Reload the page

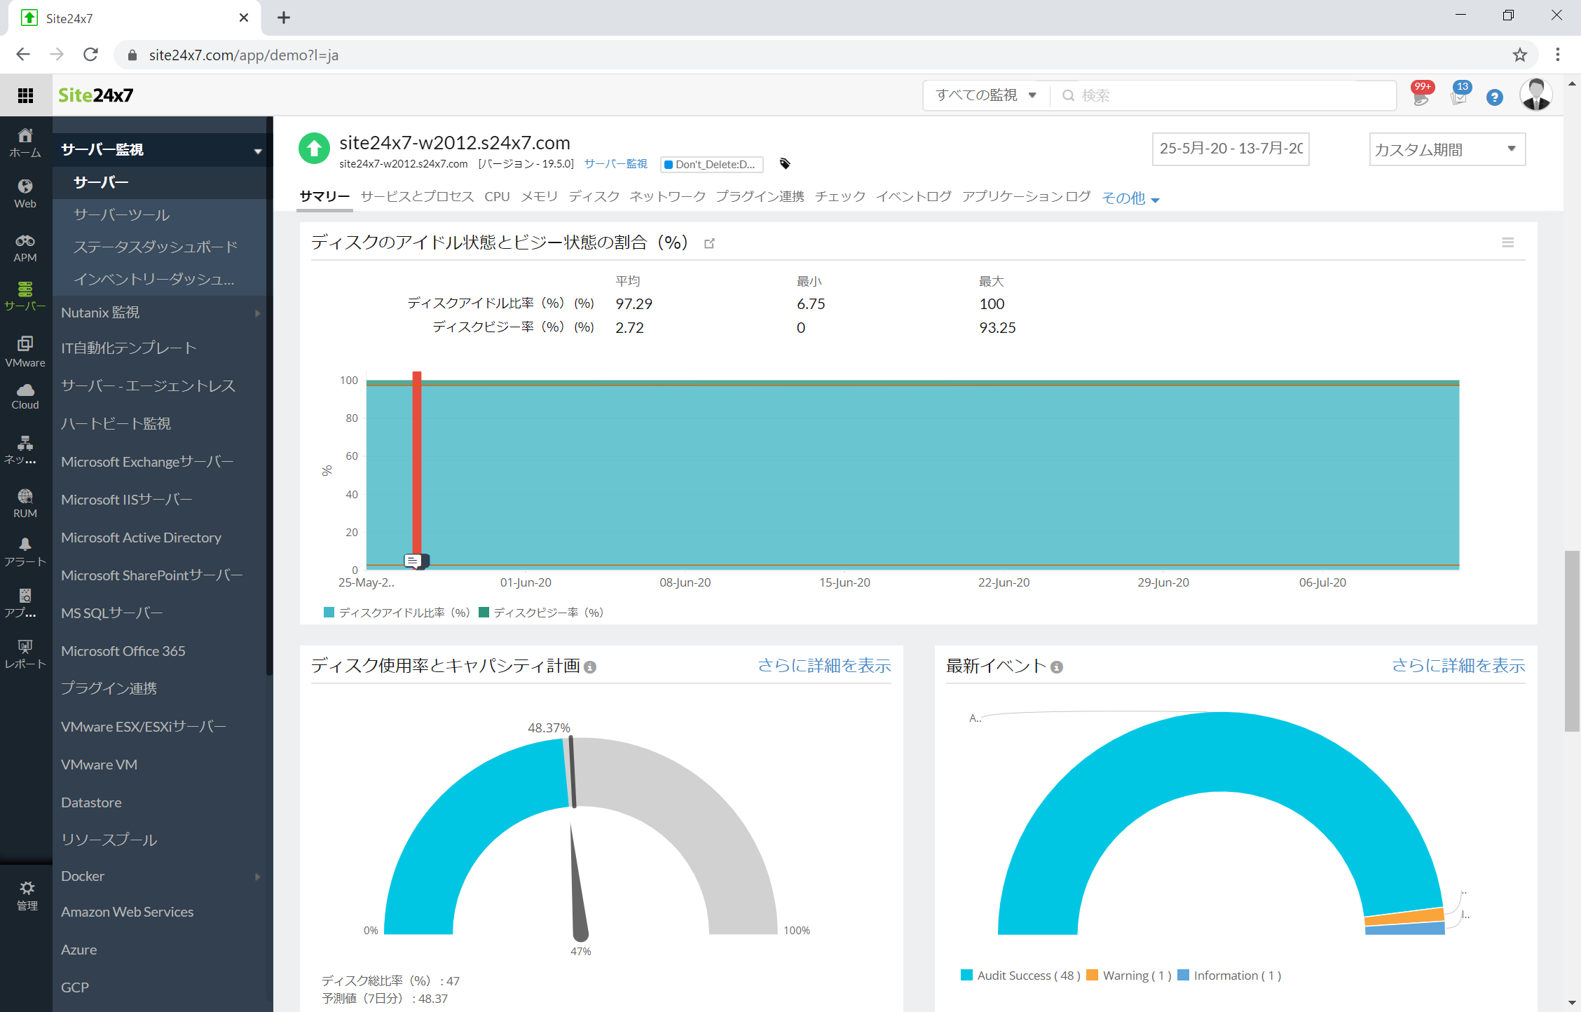point(90,55)
